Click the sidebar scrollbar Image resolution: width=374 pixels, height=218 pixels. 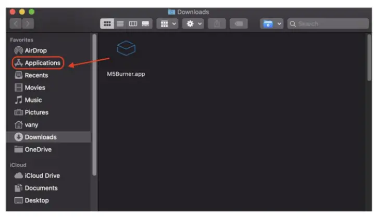coord(94,105)
